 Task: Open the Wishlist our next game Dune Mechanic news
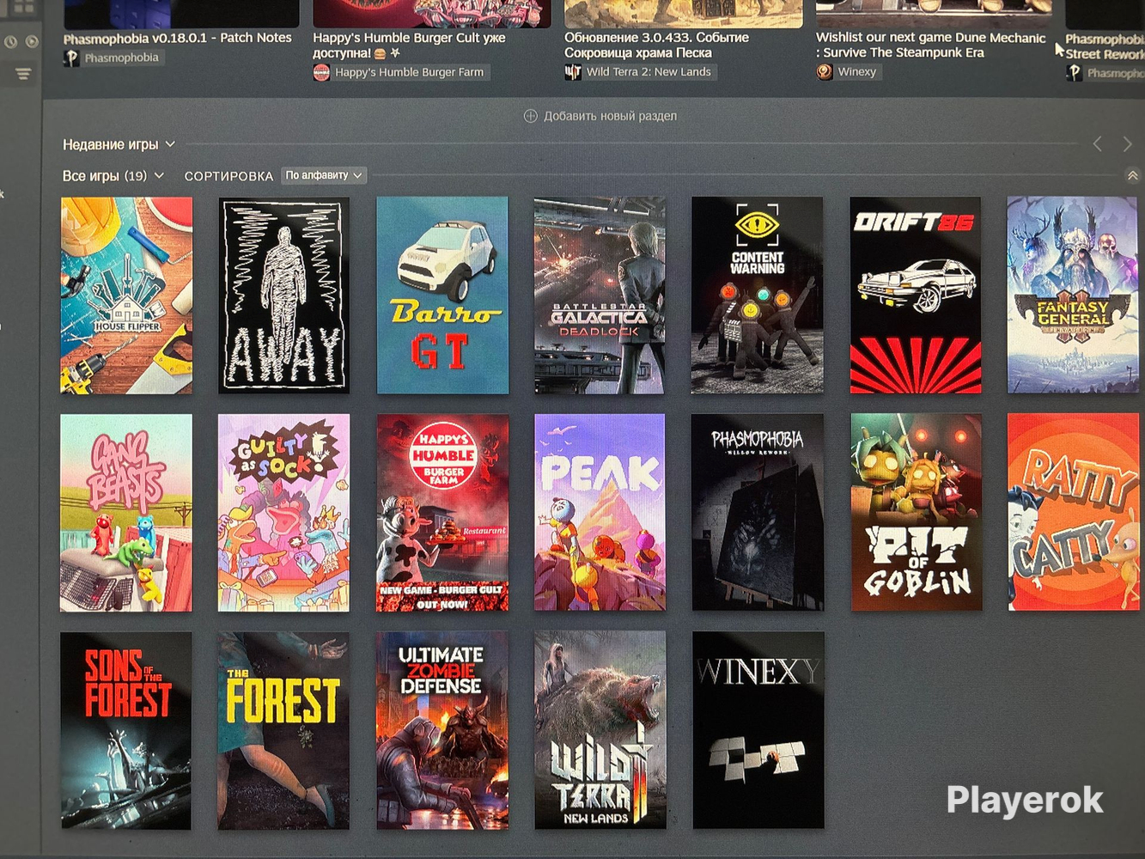[931, 45]
